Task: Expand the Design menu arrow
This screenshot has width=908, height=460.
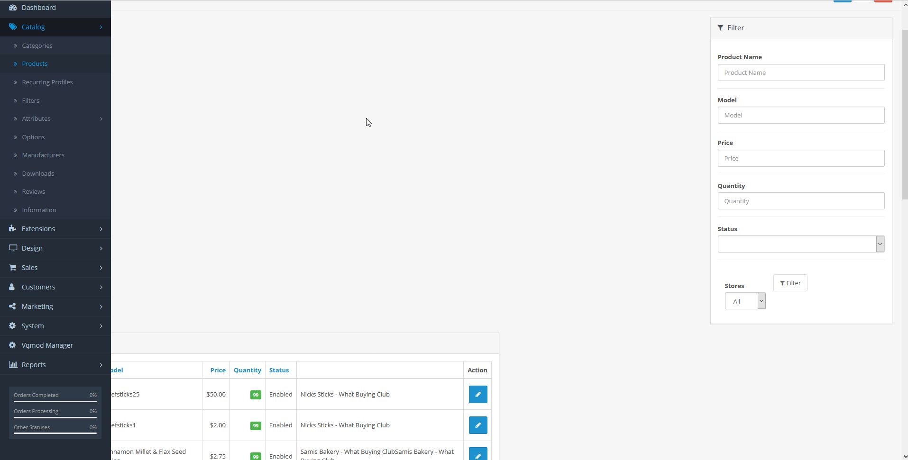Action: 101,248
